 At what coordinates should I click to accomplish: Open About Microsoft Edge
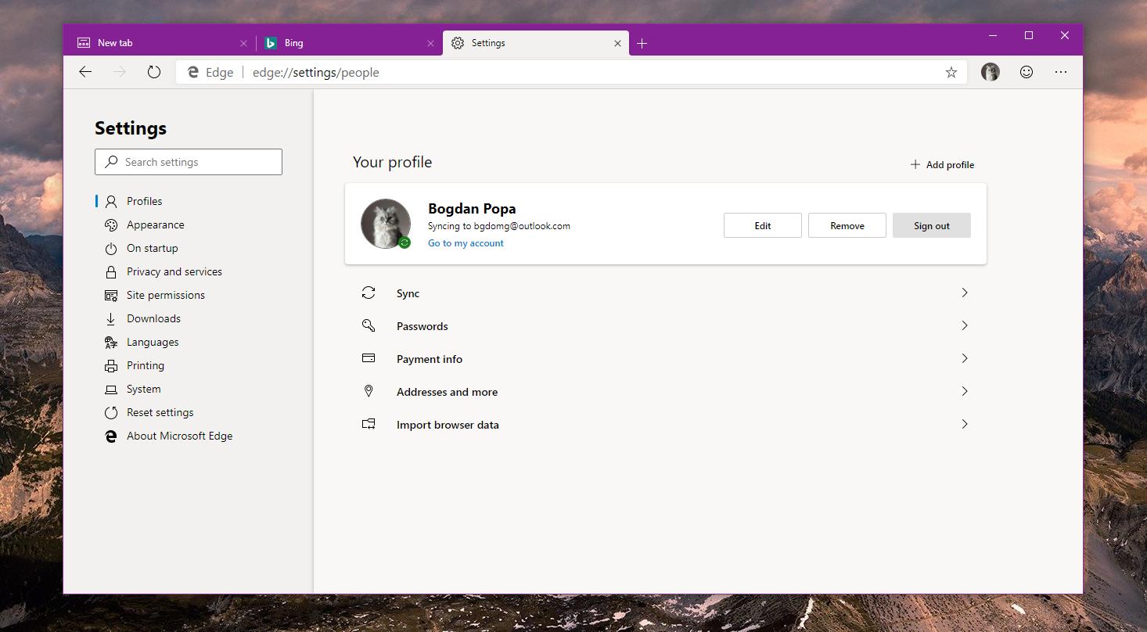click(x=179, y=436)
